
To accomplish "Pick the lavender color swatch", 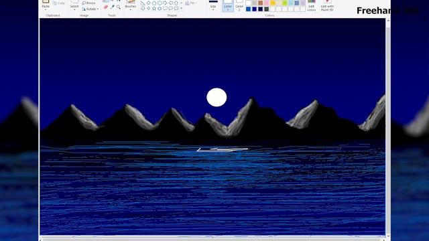I will click(302, 3).
